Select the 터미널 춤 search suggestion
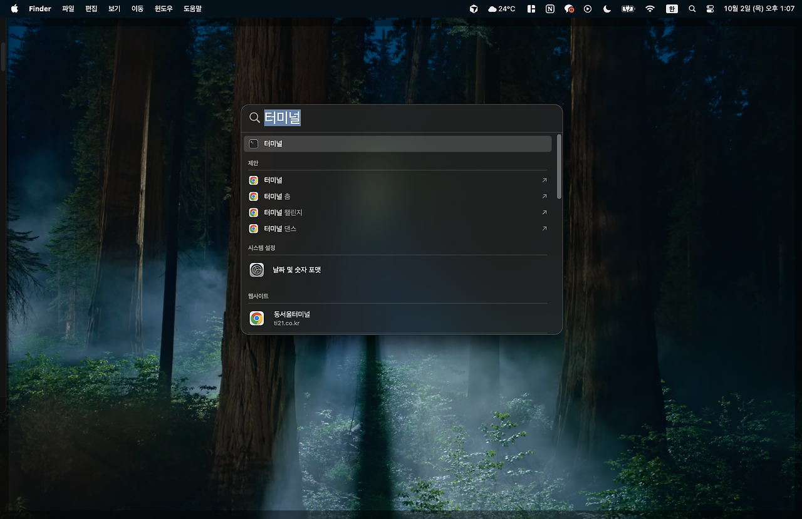Screen dimensions: 802x519 [x=398, y=196]
